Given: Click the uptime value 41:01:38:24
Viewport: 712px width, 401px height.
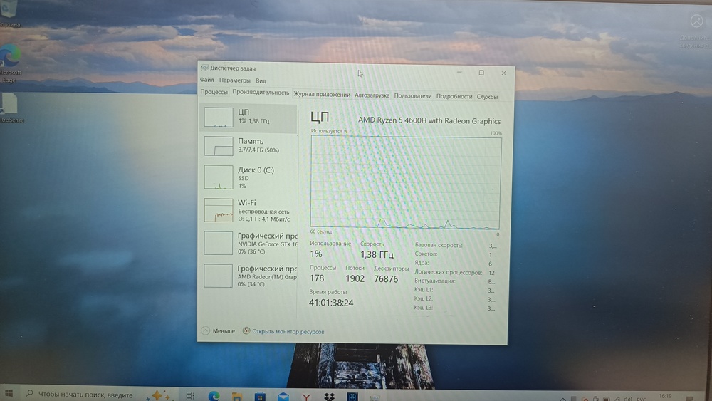Looking at the screenshot, I should tap(331, 303).
